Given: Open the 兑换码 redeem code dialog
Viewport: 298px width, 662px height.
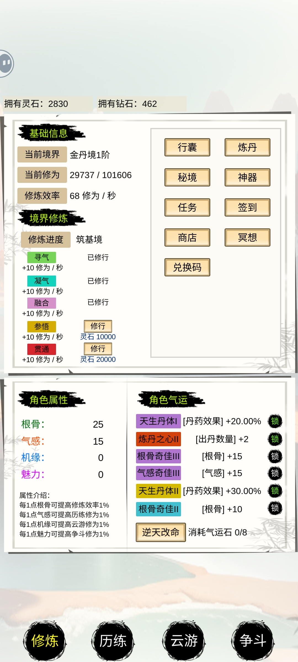Looking at the screenshot, I should pyautogui.click(x=187, y=267).
